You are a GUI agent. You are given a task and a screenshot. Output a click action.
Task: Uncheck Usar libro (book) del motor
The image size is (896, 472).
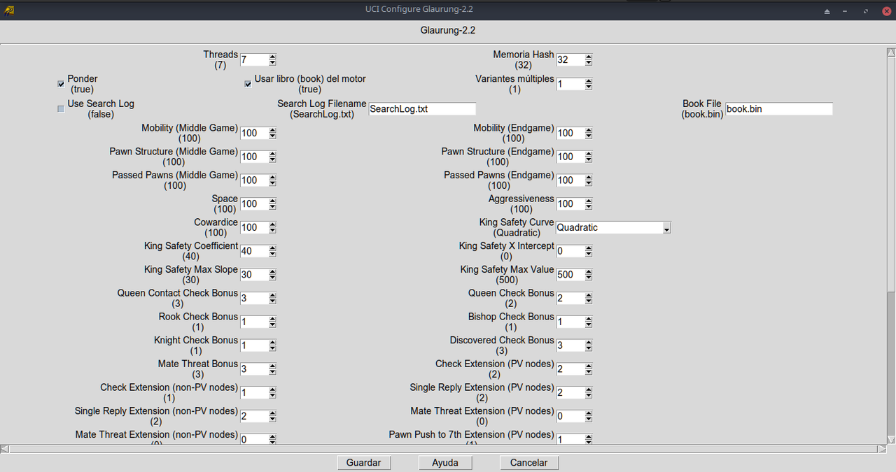tap(248, 84)
